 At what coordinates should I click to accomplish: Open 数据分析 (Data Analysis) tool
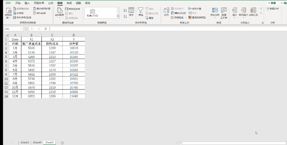pos(273,9)
